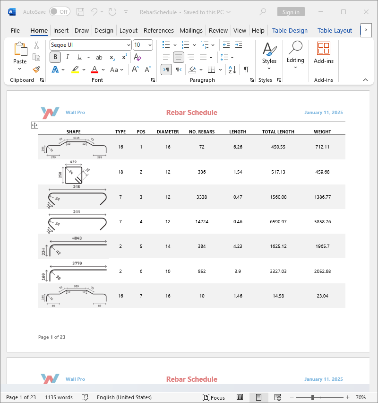
Task: Open spelling and proofing check icon
Action: [85, 397]
